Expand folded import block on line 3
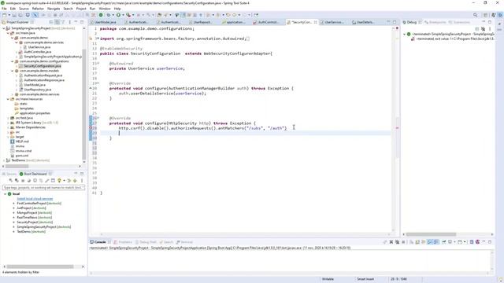 click(98, 39)
